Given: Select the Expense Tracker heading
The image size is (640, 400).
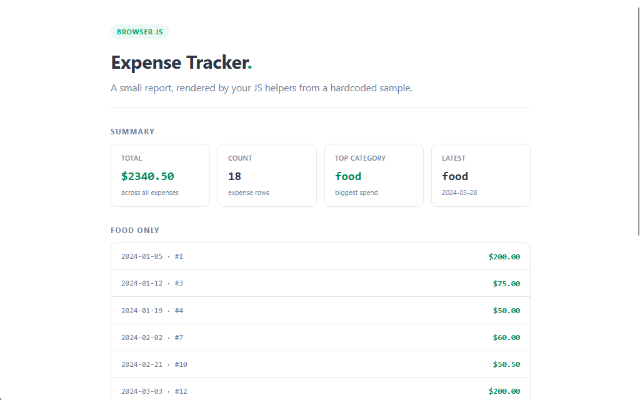Looking at the screenshot, I should tap(181, 62).
